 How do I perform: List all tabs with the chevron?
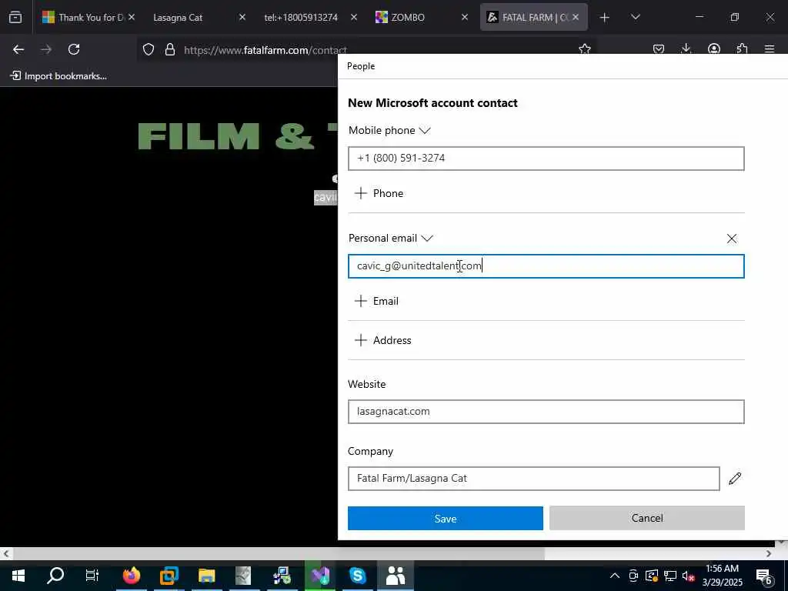click(635, 17)
